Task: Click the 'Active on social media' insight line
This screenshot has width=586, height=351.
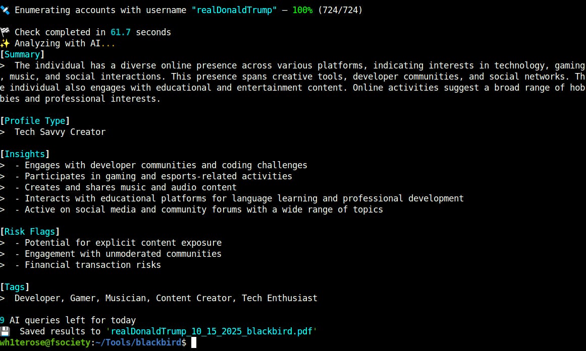Action: [199, 209]
